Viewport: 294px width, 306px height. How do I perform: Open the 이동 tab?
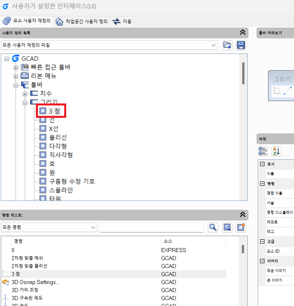click(x=122, y=21)
